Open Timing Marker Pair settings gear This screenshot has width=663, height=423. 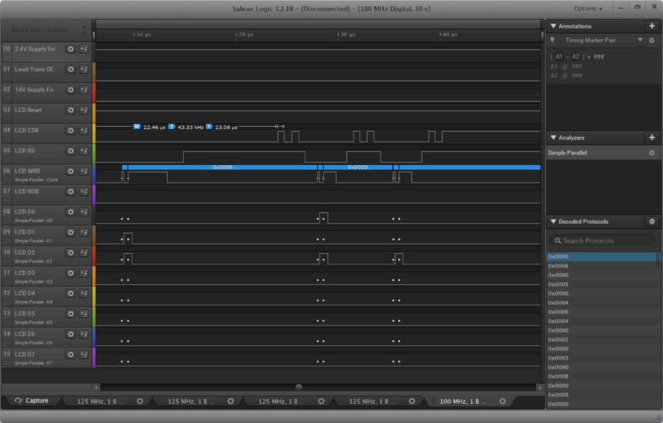point(652,41)
